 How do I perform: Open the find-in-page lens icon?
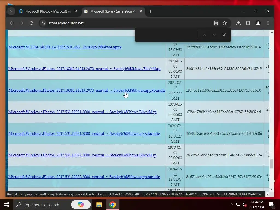pos(216,23)
